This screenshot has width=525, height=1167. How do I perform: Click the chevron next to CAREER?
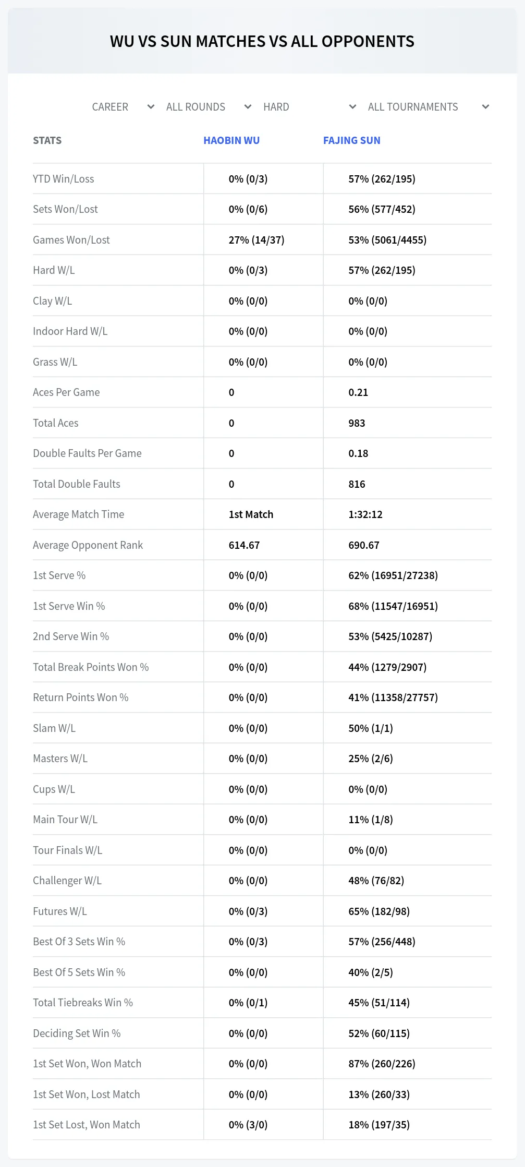pyautogui.click(x=151, y=107)
